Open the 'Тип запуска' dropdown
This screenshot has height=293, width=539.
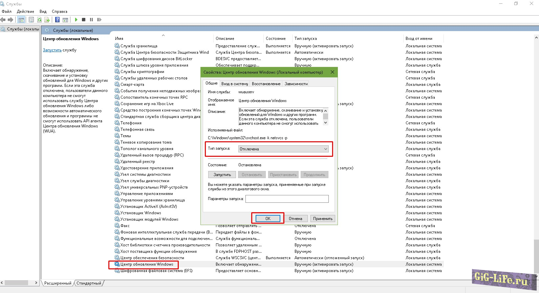283,149
